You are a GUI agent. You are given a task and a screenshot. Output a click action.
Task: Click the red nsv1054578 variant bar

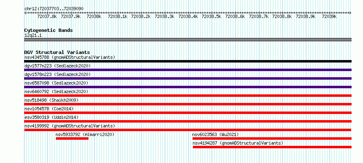click(188, 113)
